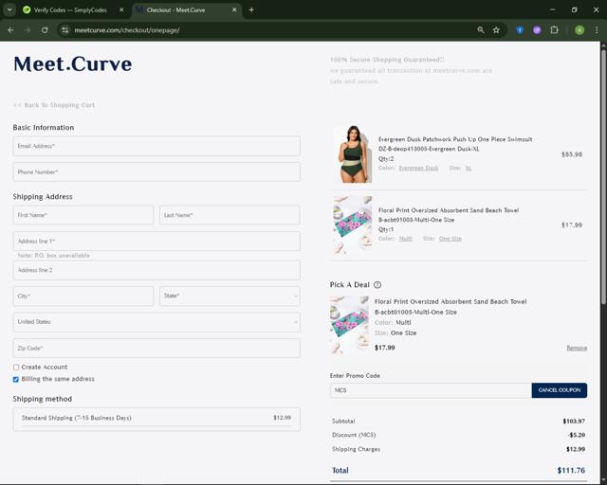The height and width of the screenshot is (485, 607).
Task: Click the Subtotal value $103.97
Action: [574, 422]
